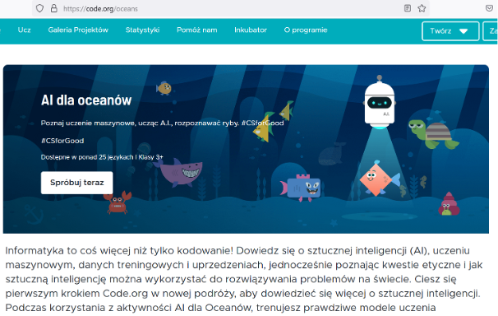This screenshot has width=498, height=316.
Task: Click the green sea turtle illustration
Action: pos(433,134)
